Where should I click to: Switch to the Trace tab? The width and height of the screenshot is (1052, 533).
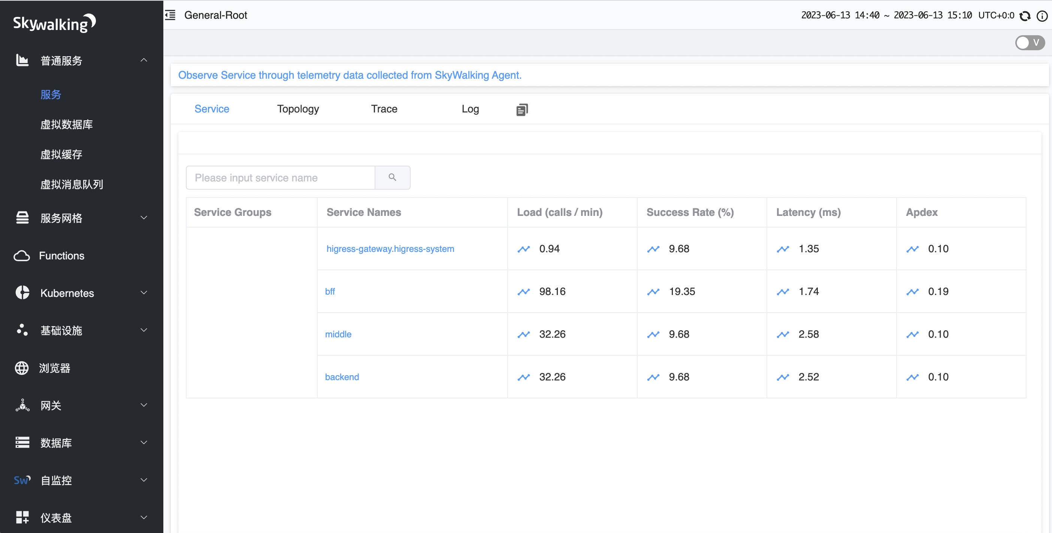[384, 109]
